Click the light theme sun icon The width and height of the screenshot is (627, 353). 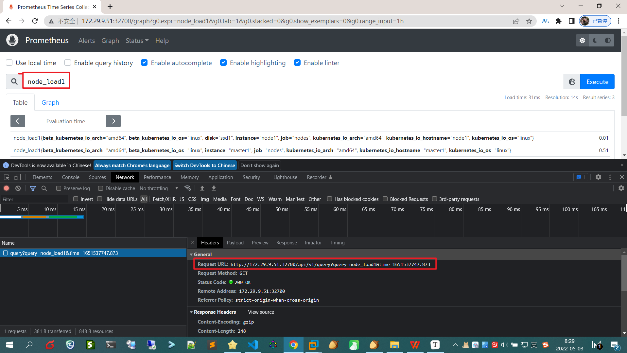pos(582,40)
